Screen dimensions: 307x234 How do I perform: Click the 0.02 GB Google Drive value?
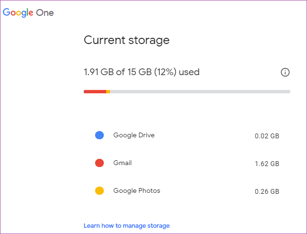[x=267, y=136]
